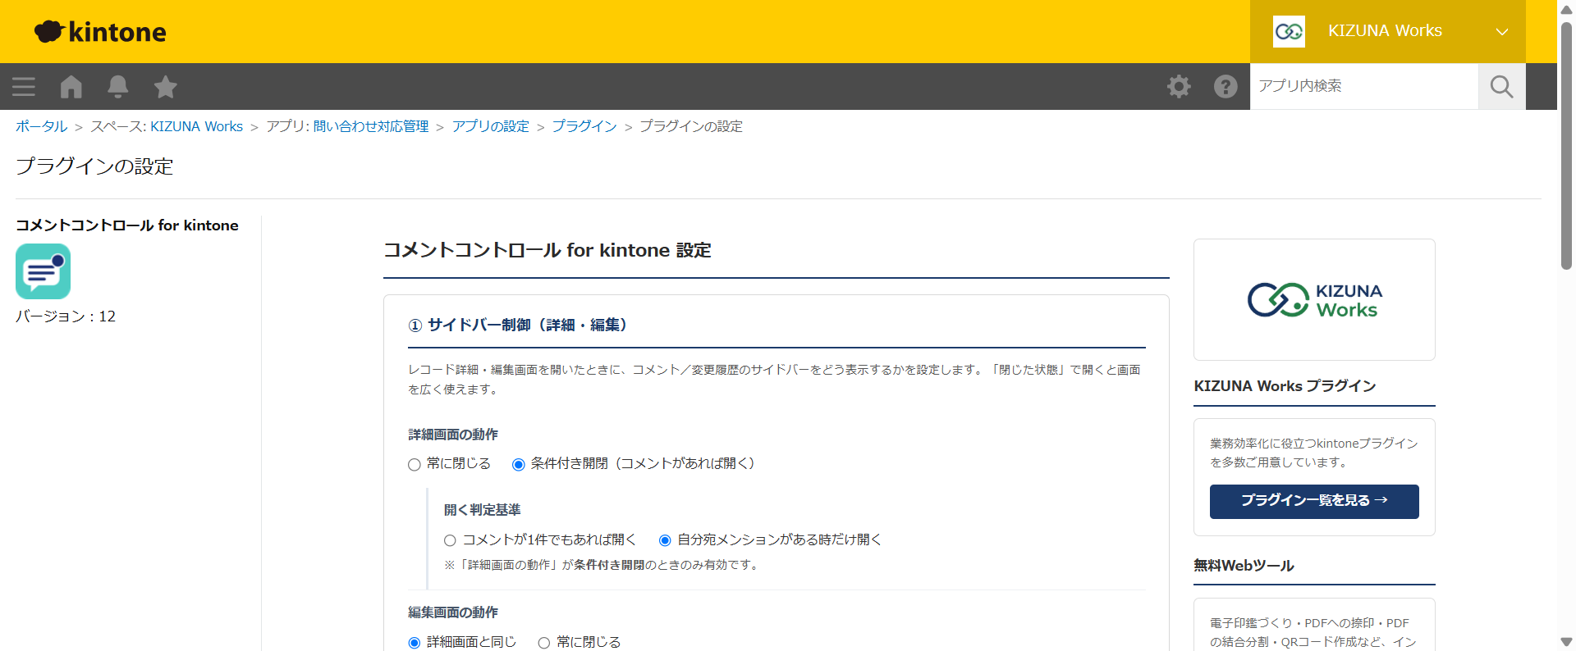Click 無料Webツール heading
The image size is (1576, 651).
pos(1244,566)
